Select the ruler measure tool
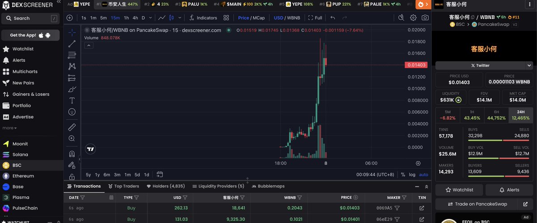The height and width of the screenshot is (223, 537). (72, 127)
